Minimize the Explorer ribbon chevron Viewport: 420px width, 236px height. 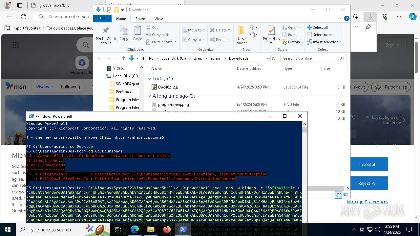(x=340, y=19)
